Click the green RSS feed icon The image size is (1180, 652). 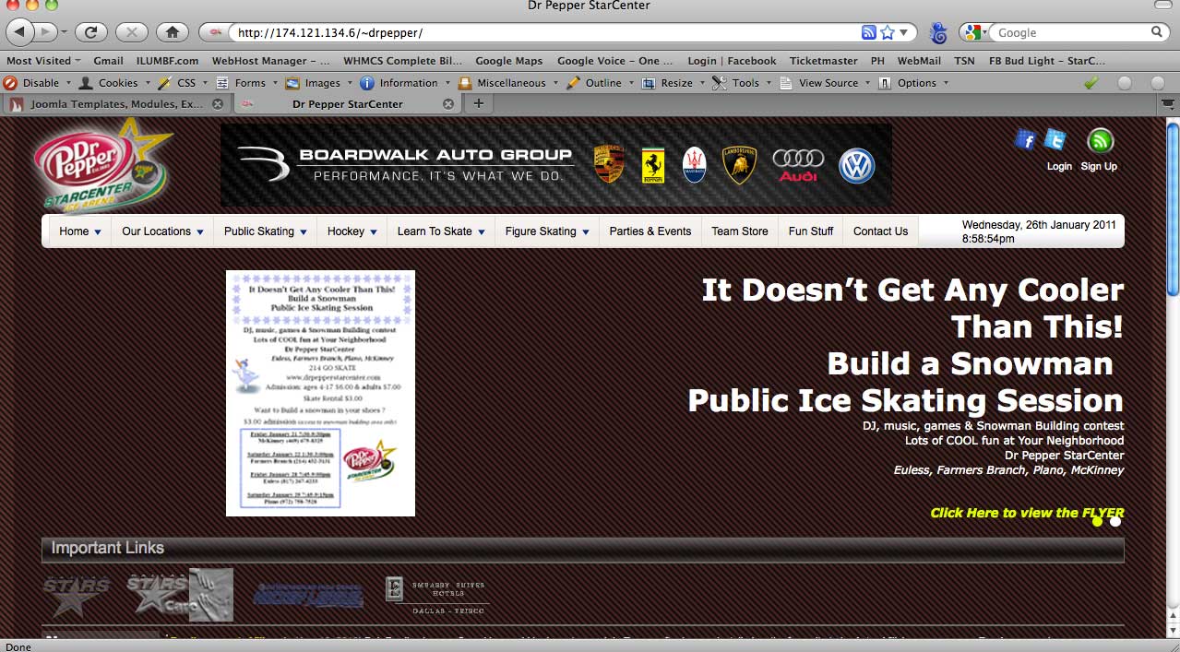coord(1100,141)
